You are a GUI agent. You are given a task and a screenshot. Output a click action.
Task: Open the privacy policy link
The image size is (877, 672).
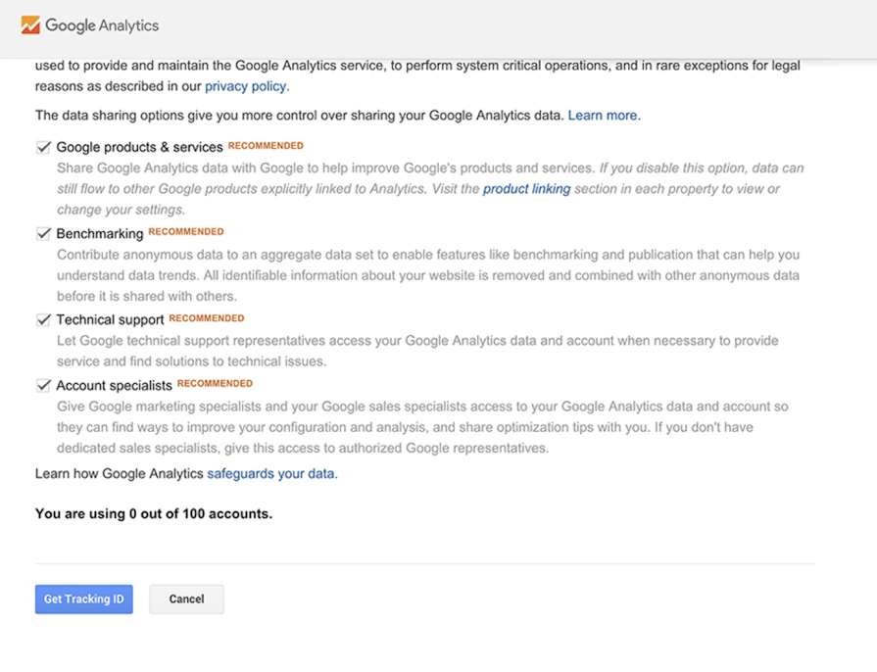tap(247, 86)
